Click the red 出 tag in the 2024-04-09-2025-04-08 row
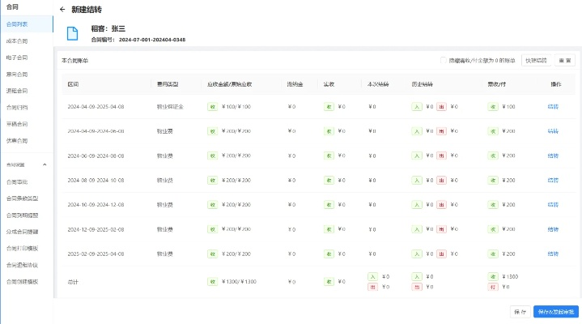This screenshot has height=324, width=582. (441, 106)
